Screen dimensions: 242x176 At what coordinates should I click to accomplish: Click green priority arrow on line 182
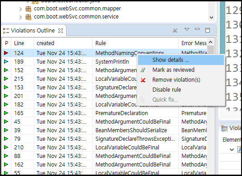coord(6,104)
